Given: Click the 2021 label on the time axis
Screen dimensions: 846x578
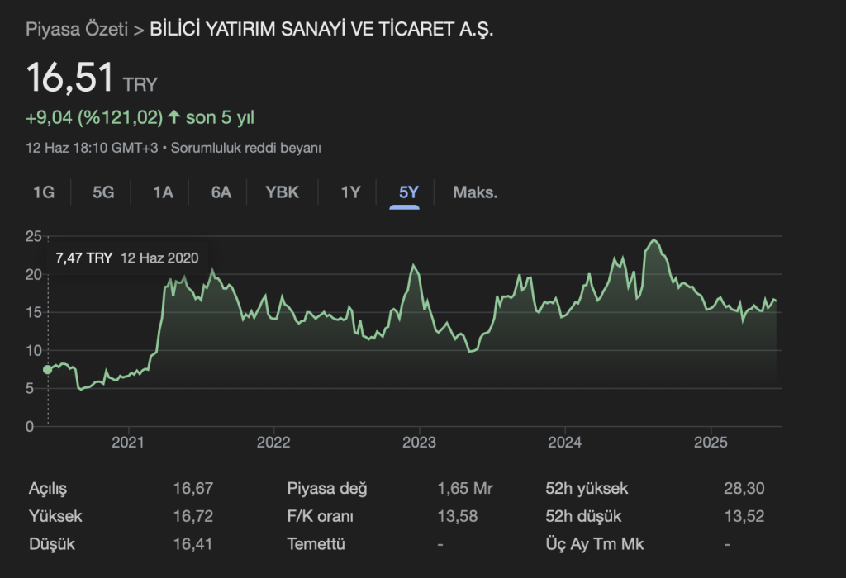Looking at the screenshot, I should [x=129, y=443].
